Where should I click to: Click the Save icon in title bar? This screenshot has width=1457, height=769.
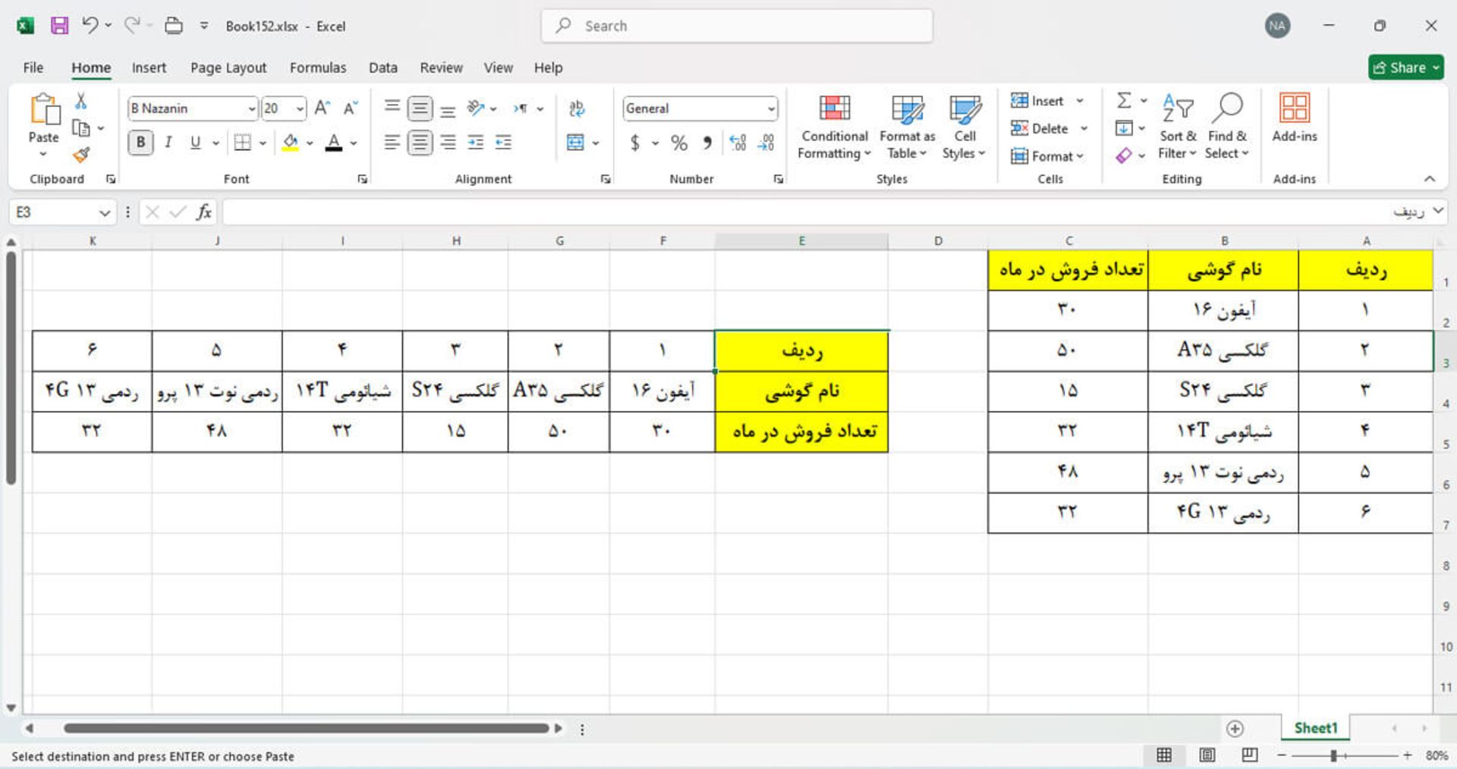[59, 26]
